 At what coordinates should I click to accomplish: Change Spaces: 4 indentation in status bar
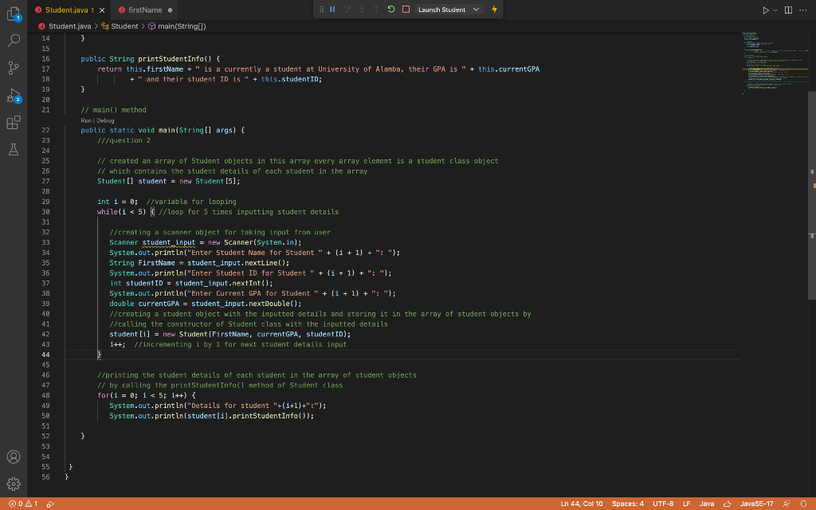628,504
